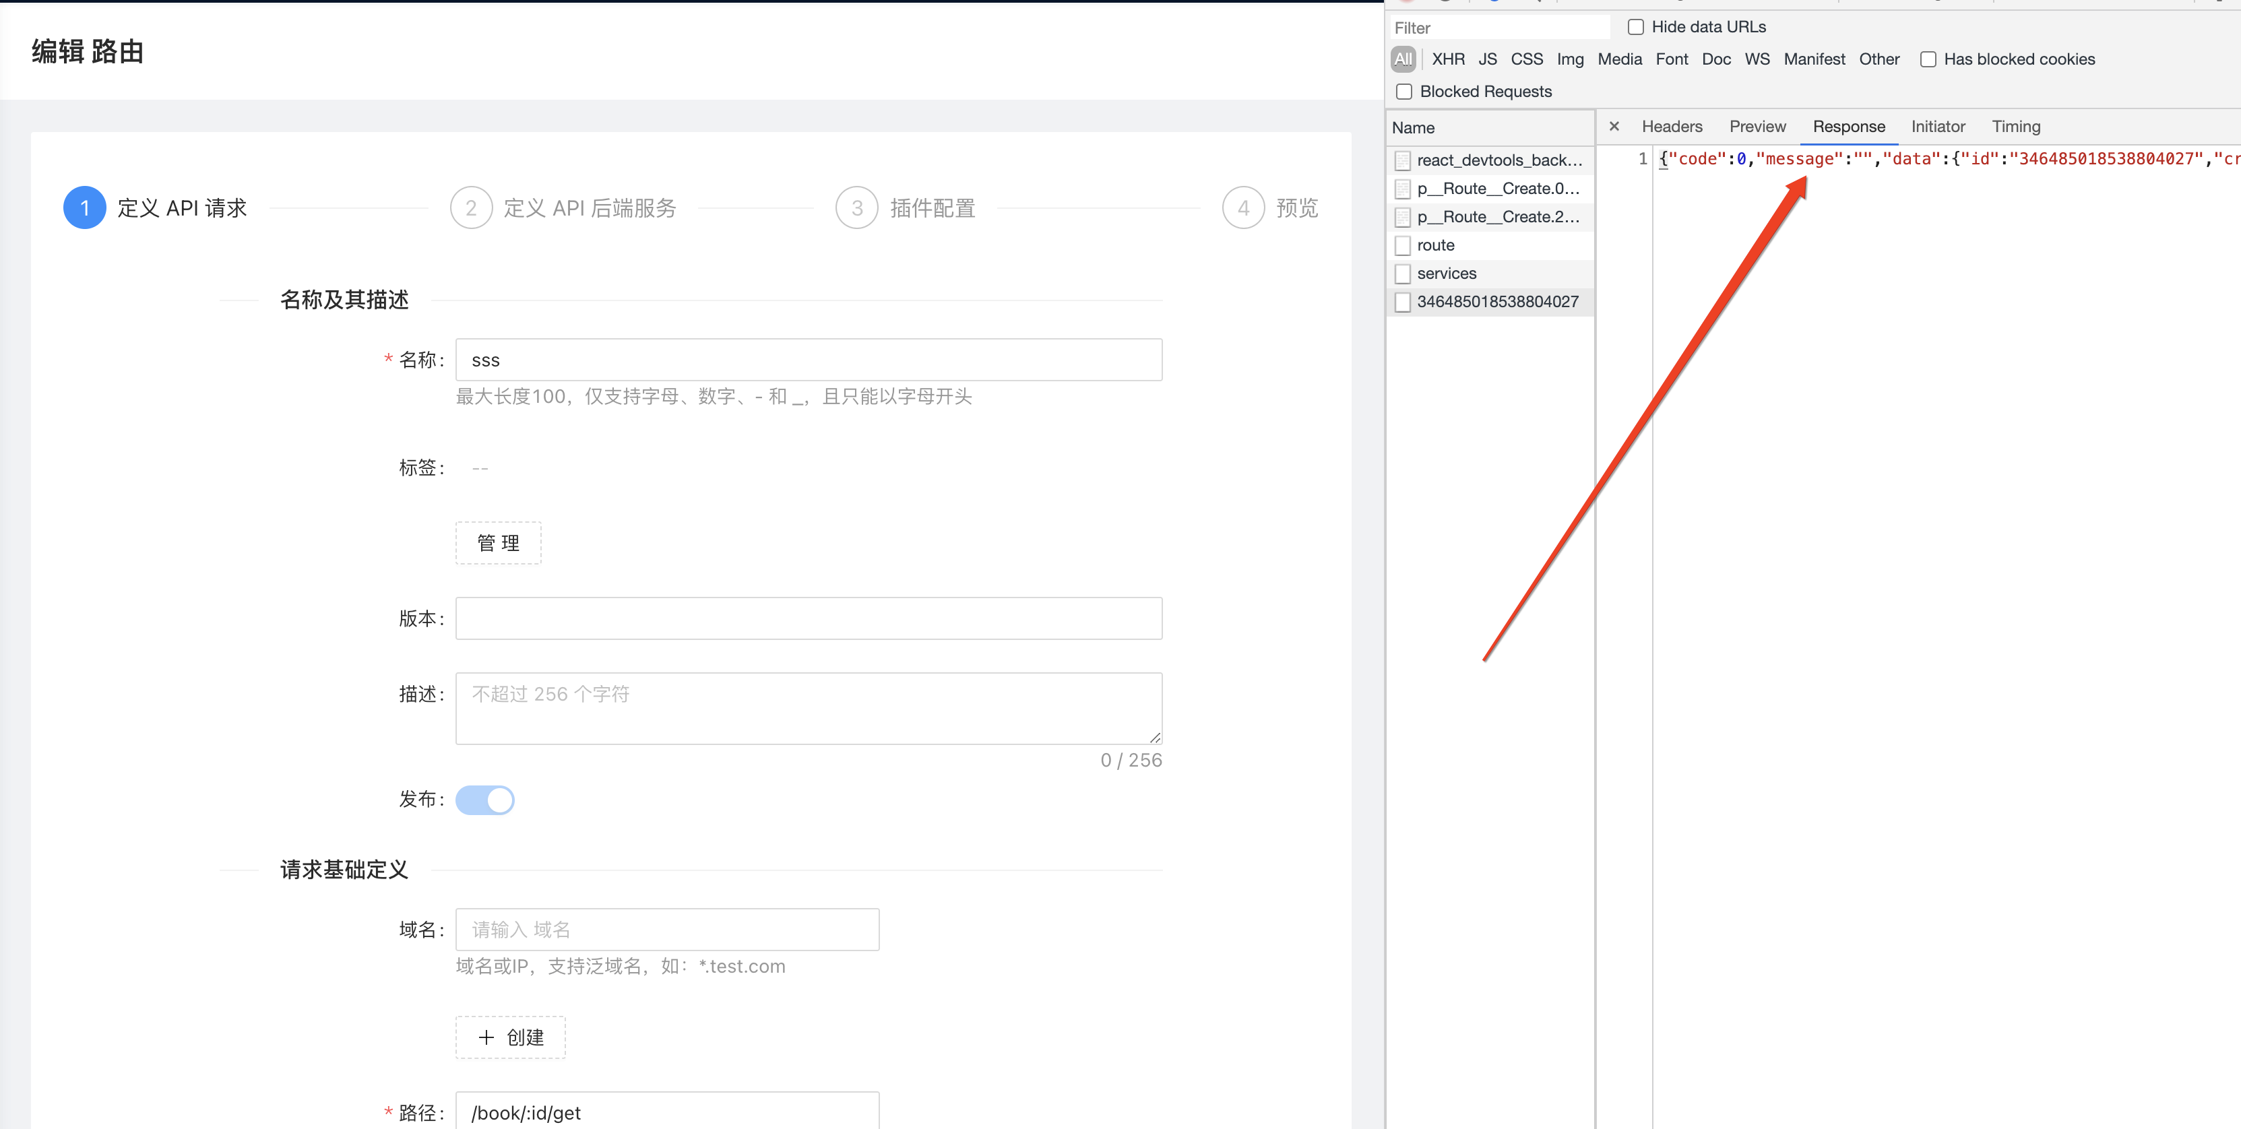
Task: Close the request details panel
Action: click(1614, 126)
